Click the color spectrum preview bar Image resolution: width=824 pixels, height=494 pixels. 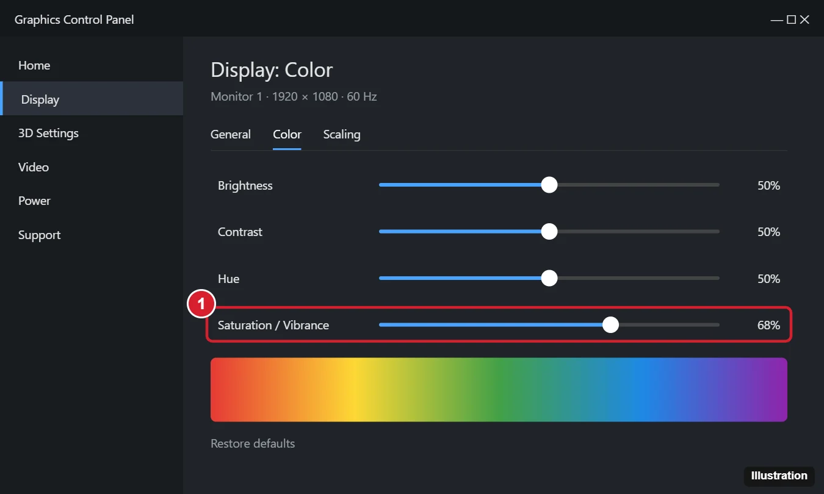pyautogui.click(x=499, y=390)
